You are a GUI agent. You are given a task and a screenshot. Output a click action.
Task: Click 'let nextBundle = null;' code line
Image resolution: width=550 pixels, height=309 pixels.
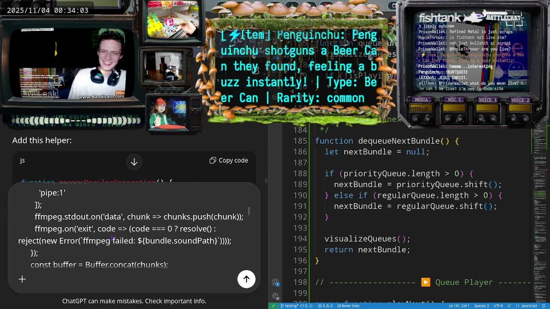[377, 152]
